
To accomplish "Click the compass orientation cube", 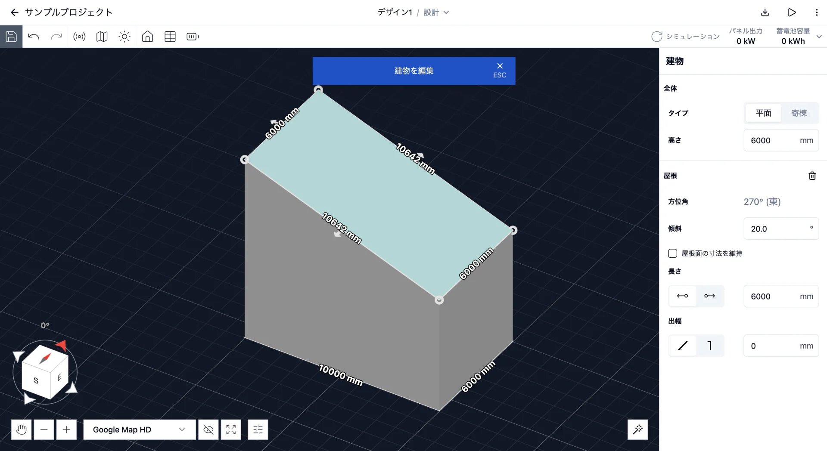I will coord(45,372).
